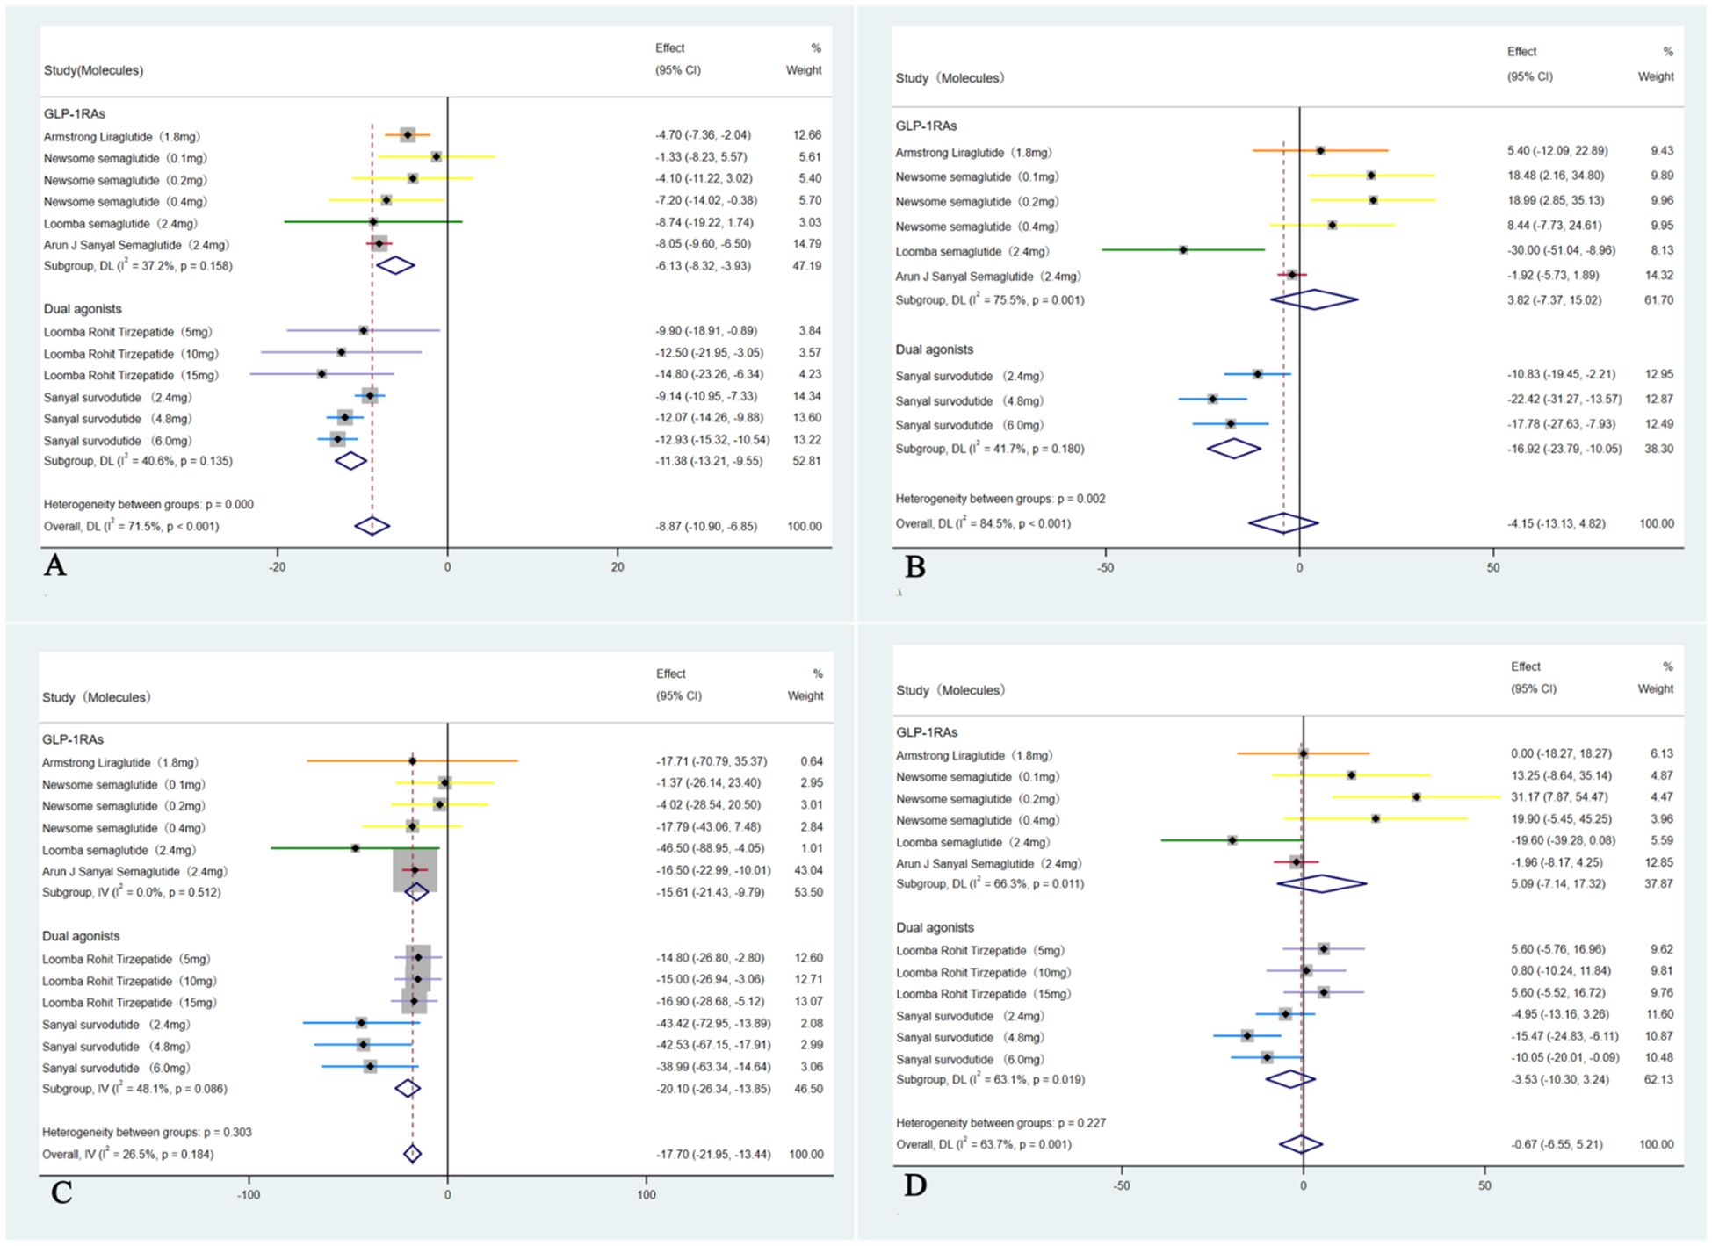Screen dimensions: 1712x1246
Task: Click the Loomba semaglutide marker in panel B
Action: [1183, 250]
